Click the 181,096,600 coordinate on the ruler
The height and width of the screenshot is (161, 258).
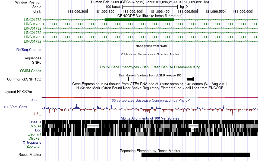(242, 12)
